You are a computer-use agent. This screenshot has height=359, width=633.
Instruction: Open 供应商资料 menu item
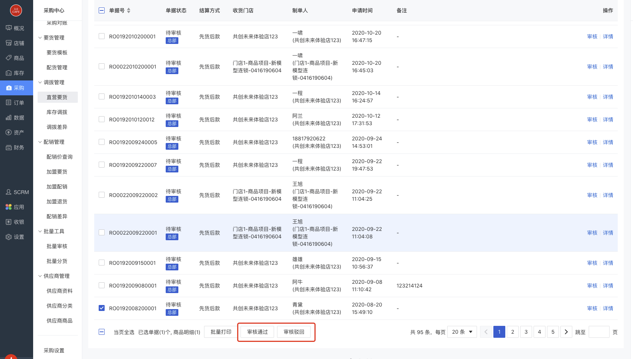[60, 291]
